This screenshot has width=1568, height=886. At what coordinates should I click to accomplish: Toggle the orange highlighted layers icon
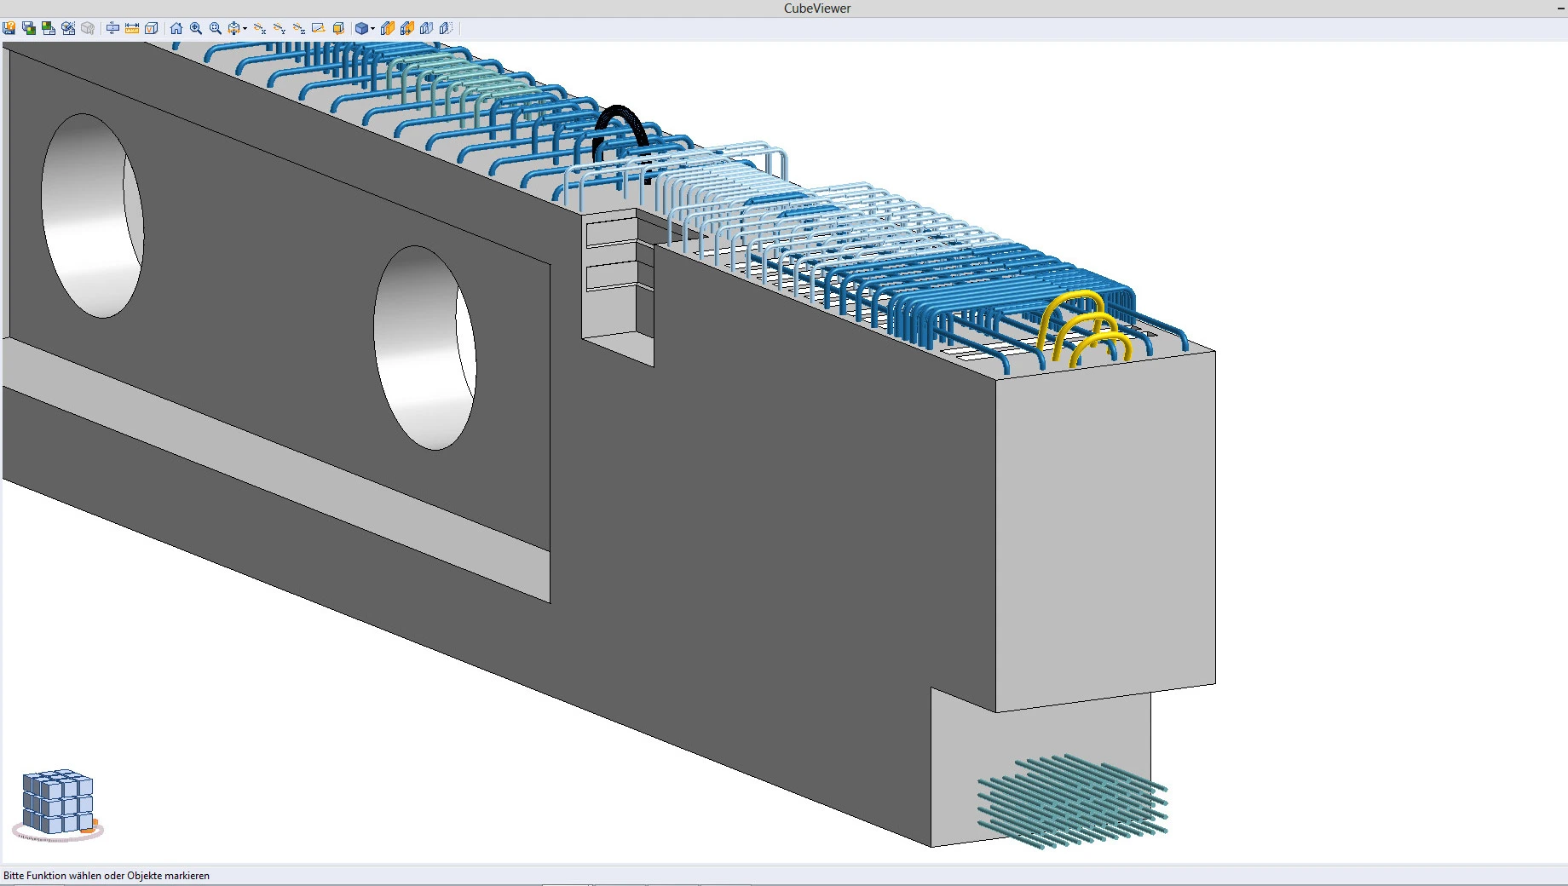[388, 28]
